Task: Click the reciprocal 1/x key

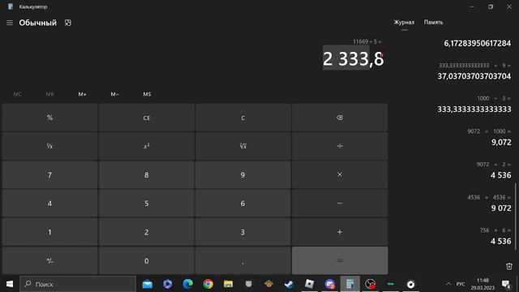Action: point(49,146)
